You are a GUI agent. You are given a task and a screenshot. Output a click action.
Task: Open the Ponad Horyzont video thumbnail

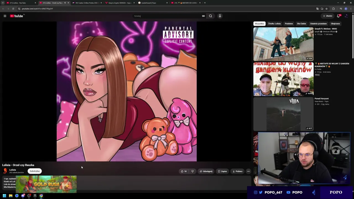click(x=283, y=114)
